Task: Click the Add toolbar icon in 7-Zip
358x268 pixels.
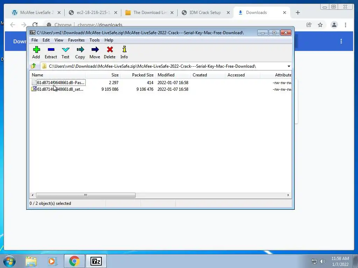Action: pyautogui.click(x=36, y=52)
